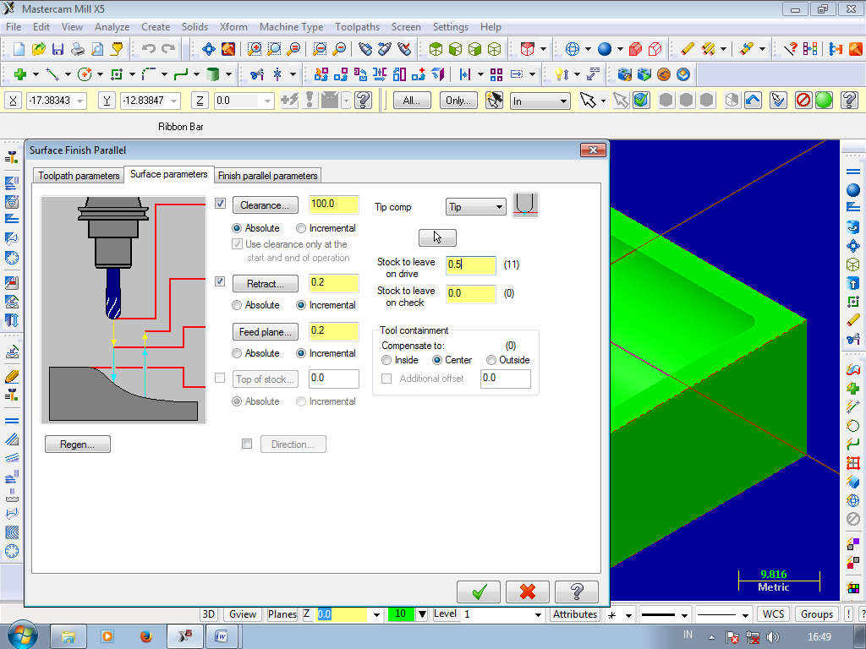Viewport: 866px width, 649px height.
Task: Confirm dialog with green checkmark button
Action: click(479, 592)
